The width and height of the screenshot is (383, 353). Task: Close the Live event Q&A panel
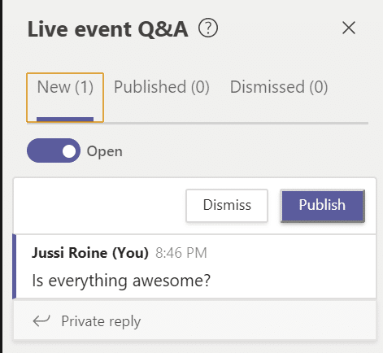coord(349,28)
